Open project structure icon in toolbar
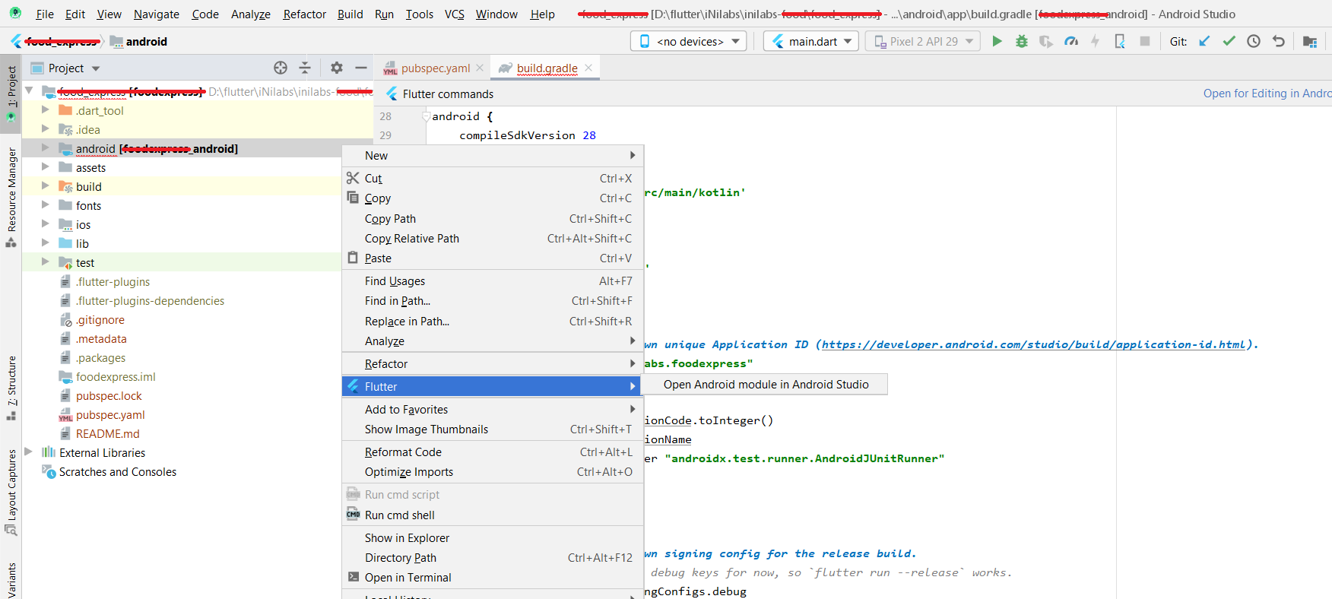The width and height of the screenshot is (1332, 599). [1310, 41]
